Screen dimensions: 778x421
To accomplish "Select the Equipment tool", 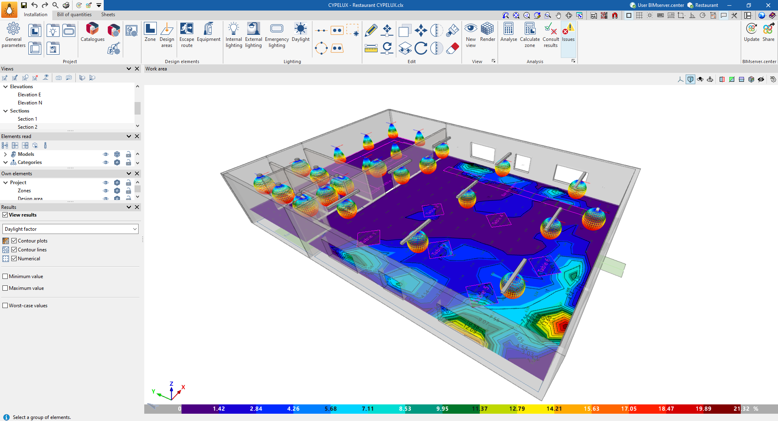I will tap(209, 32).
